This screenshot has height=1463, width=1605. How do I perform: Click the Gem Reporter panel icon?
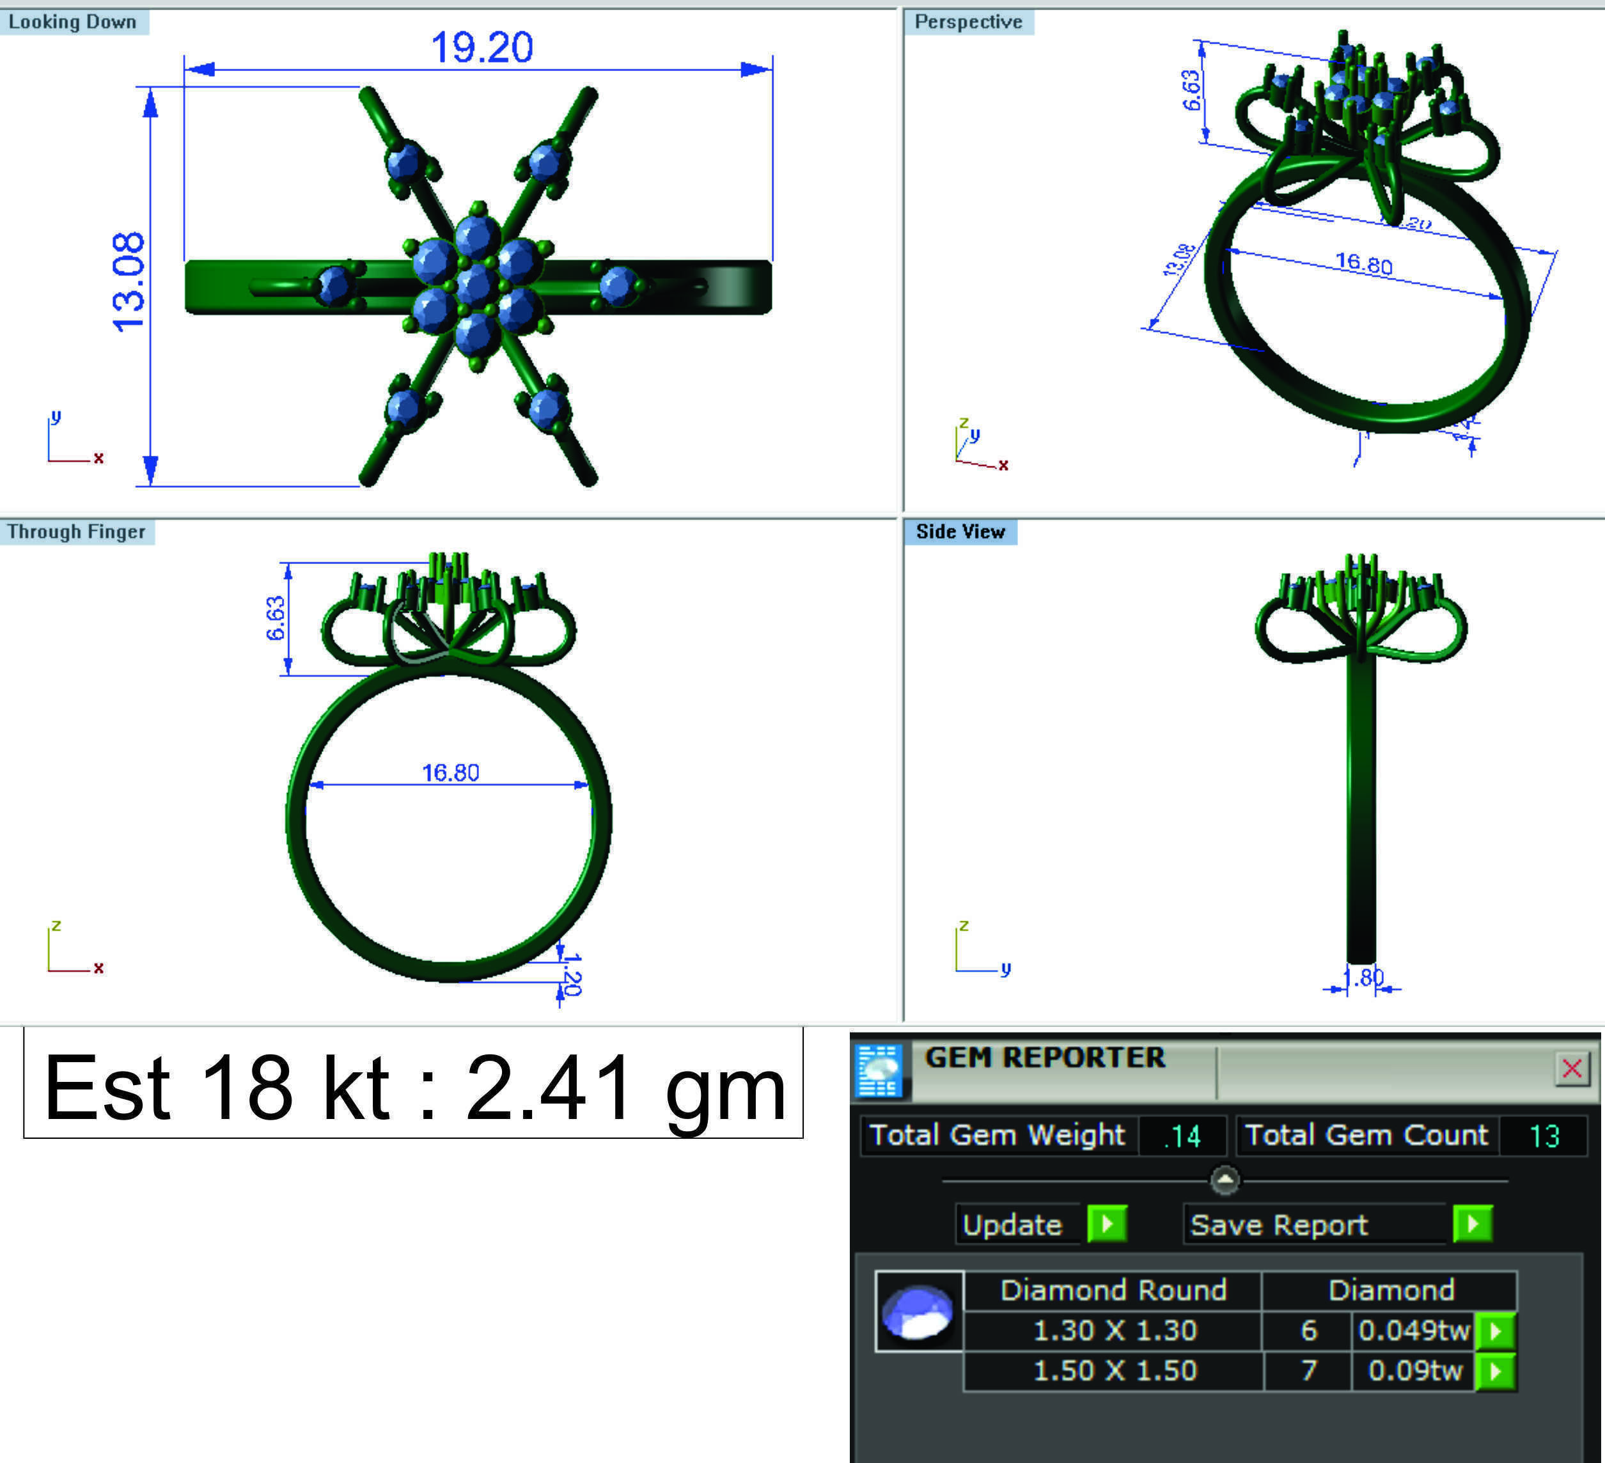[879, 1070]
